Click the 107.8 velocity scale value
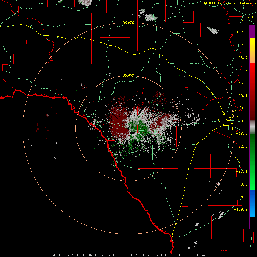The height and width of the screenshot is (257, 257). tap(242, 32)
